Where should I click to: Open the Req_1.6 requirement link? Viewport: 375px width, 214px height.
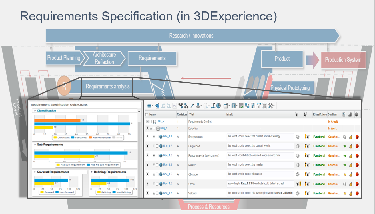click(x=168, y=184)
